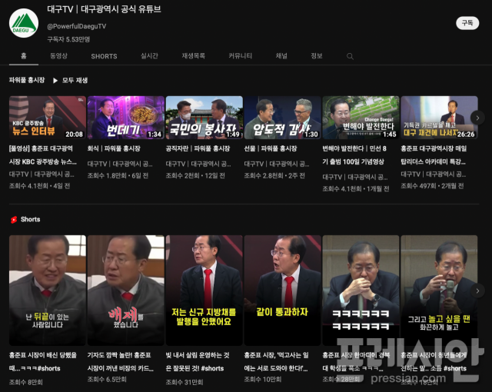
Task: Open the 커뮤니티 tab
Action: coord(240,56)
